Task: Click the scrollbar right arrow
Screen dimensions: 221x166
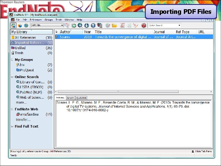Action: (x=211, y=92)
